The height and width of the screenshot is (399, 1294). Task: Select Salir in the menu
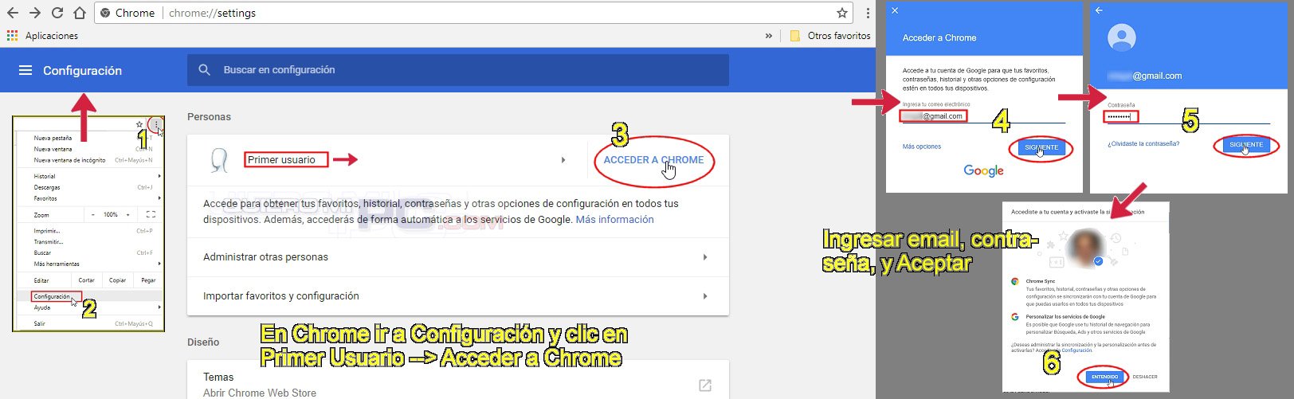(40, 323)
